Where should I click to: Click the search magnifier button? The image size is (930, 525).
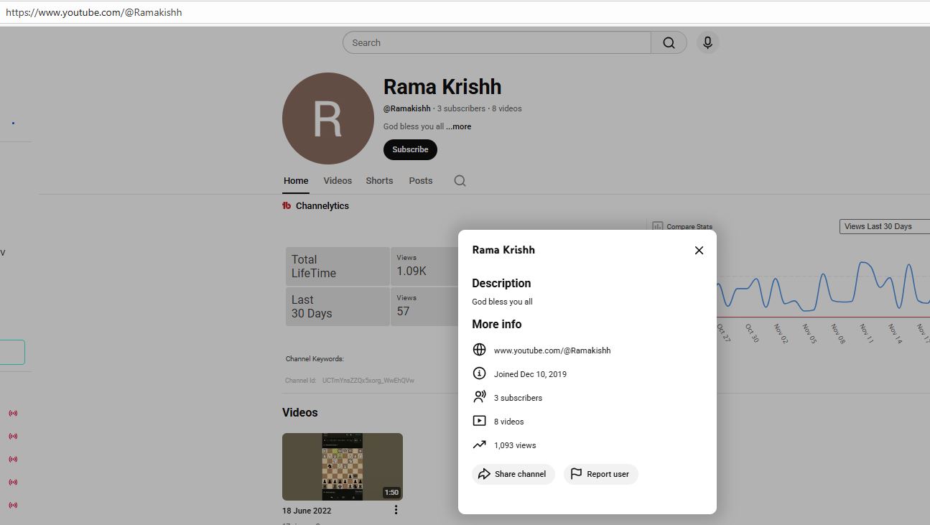[669, 43]
